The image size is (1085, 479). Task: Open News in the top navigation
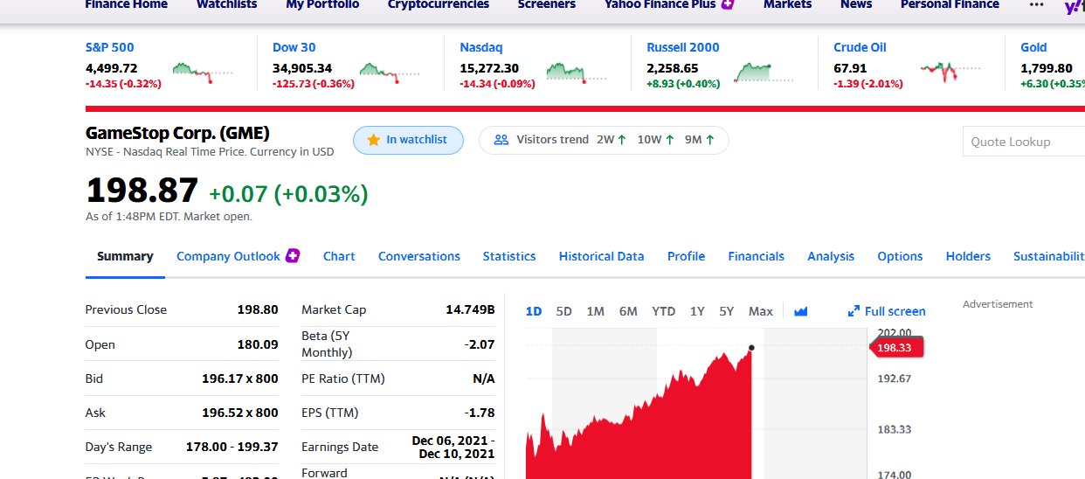pyautogui.click(x=856, y=4)
